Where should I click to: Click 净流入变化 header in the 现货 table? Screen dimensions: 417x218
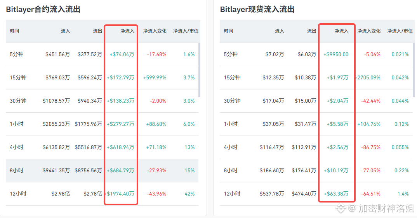(369, 31)
